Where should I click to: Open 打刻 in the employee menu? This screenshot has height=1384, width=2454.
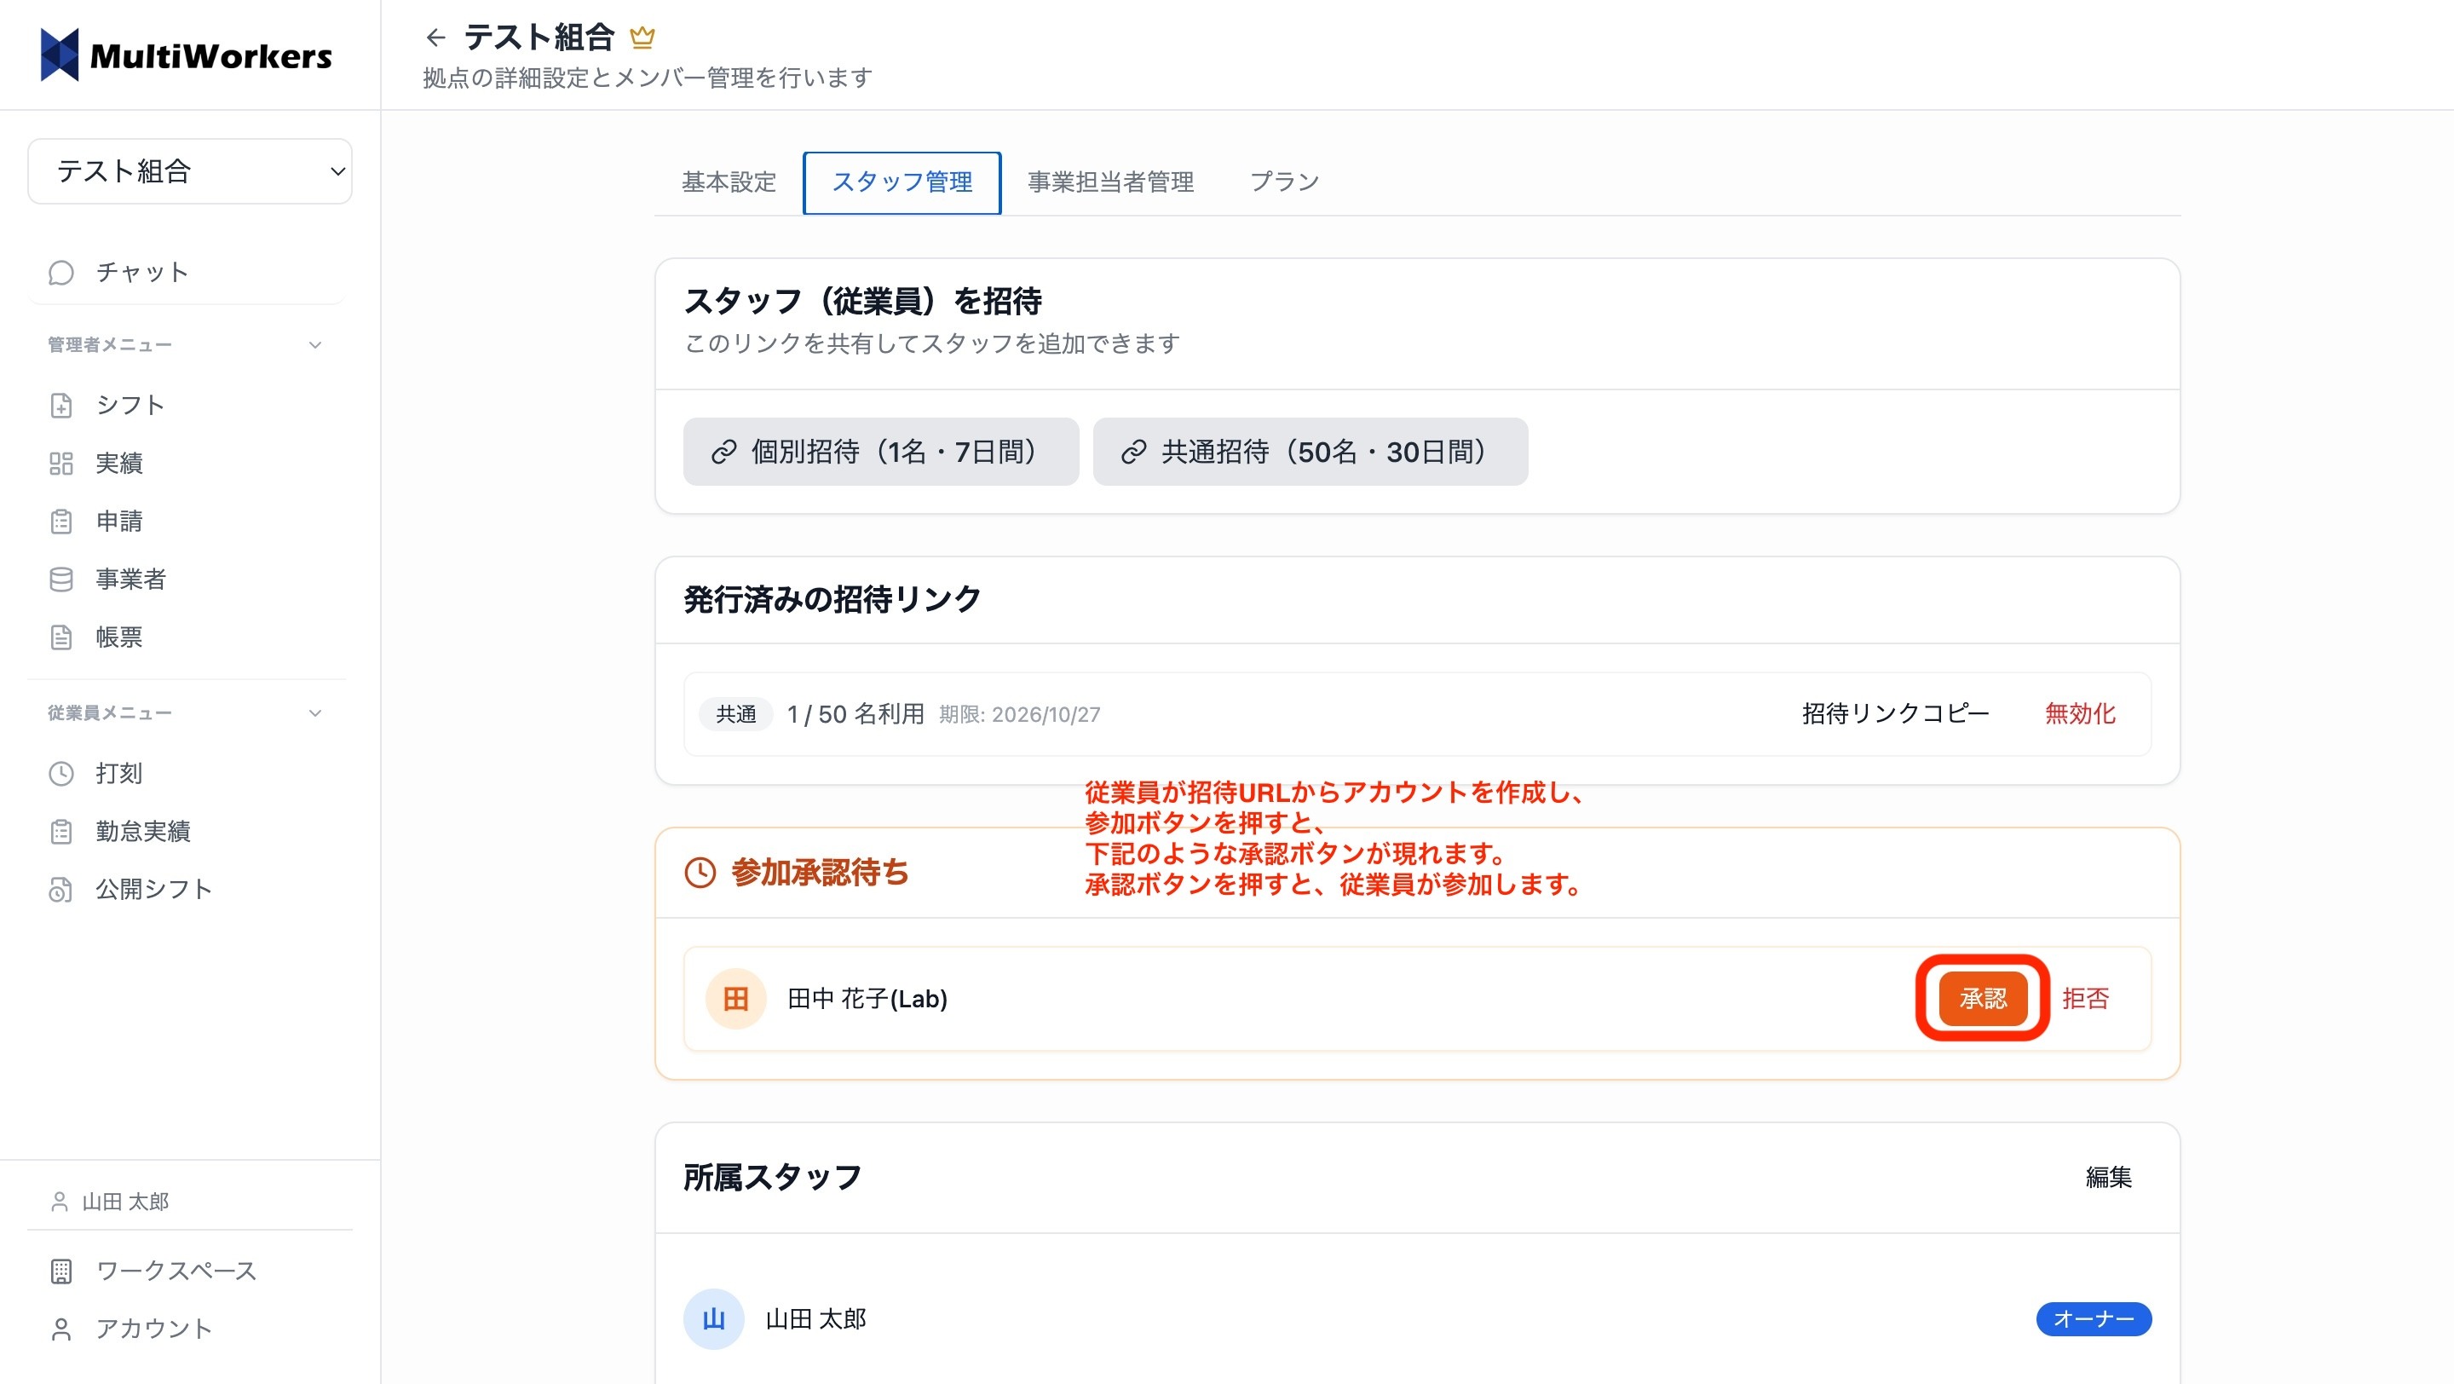187,774
